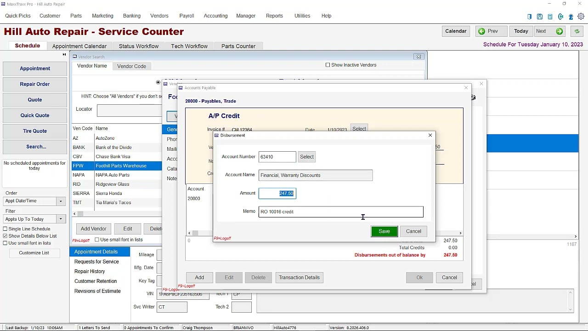Cancel the Disbursement dialog
Viewport: 588px width, 331px height.
413,231
